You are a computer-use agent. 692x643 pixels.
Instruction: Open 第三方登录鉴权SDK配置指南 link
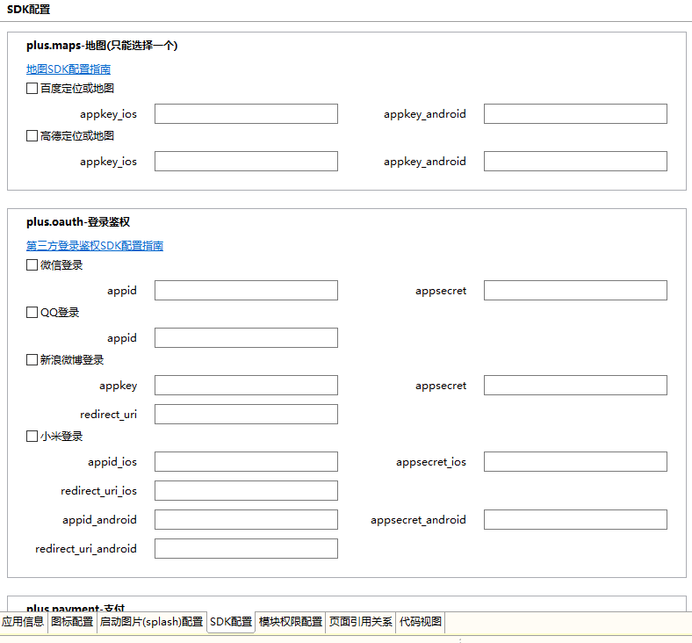click(x=95, y=246)
